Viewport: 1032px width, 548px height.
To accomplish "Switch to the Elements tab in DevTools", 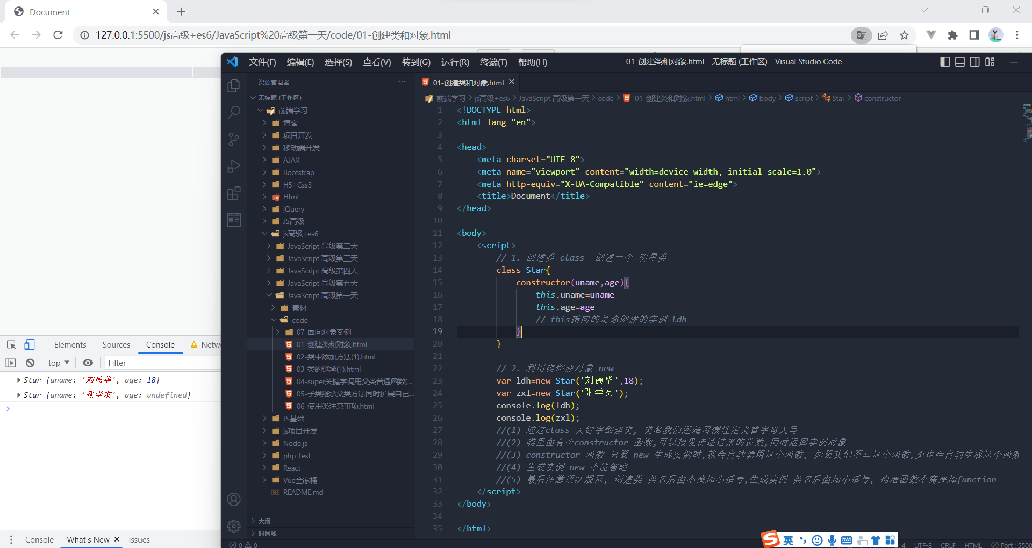I will coord(70,345).
